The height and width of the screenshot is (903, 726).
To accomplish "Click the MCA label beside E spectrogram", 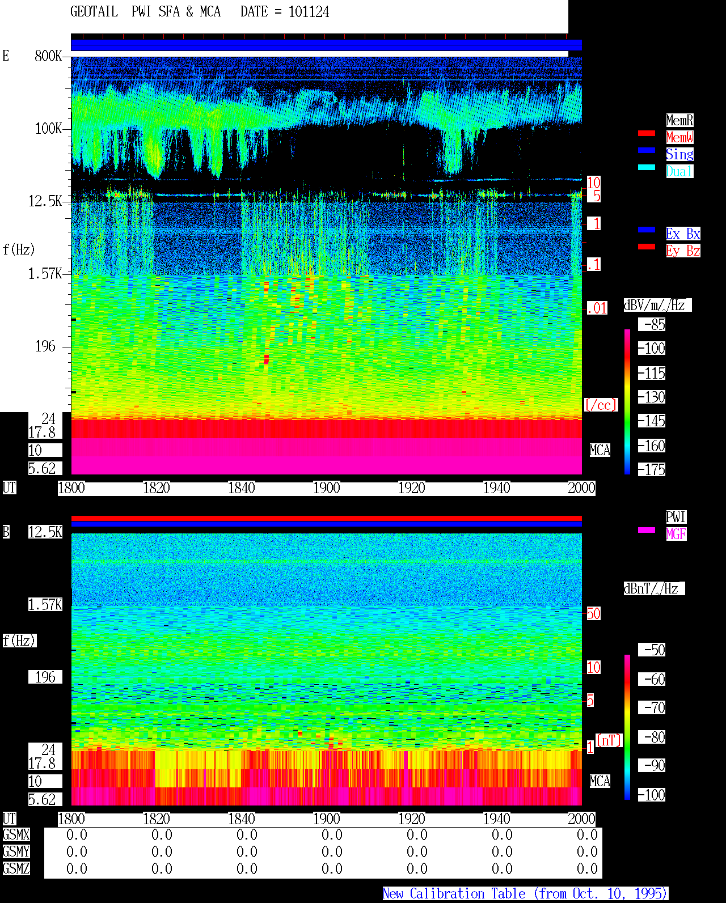I will tap(600, 451).
